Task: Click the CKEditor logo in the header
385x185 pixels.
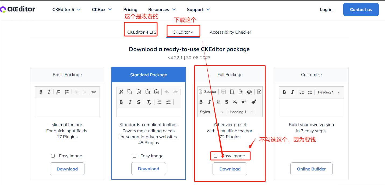Action: click(18, 9)
